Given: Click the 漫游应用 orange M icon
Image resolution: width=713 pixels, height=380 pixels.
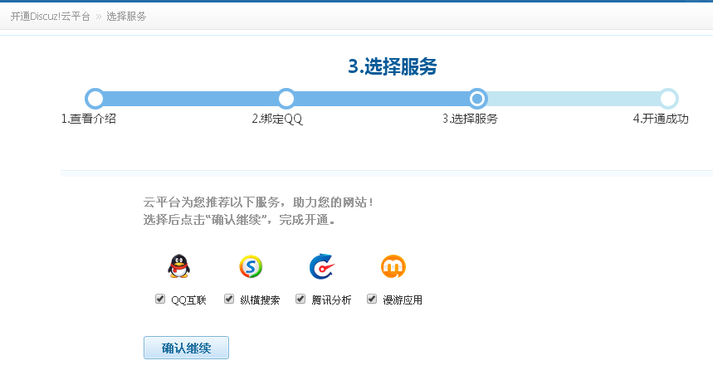Looking at the screenshot, I should pos(393,266).
